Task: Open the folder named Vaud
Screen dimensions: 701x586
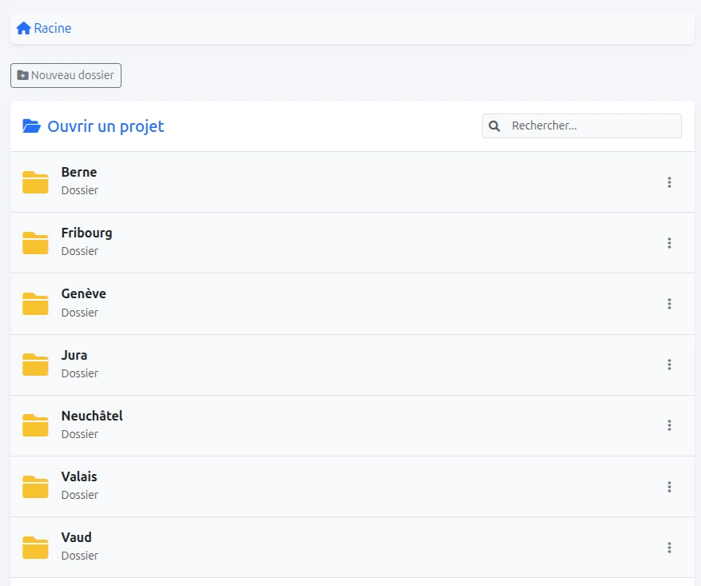Action: click(x=77, y=538)
